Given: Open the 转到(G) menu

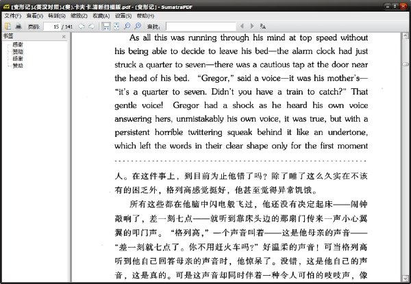Looking at the screenshot, I should pyautogui.click(x=57, y=16).
